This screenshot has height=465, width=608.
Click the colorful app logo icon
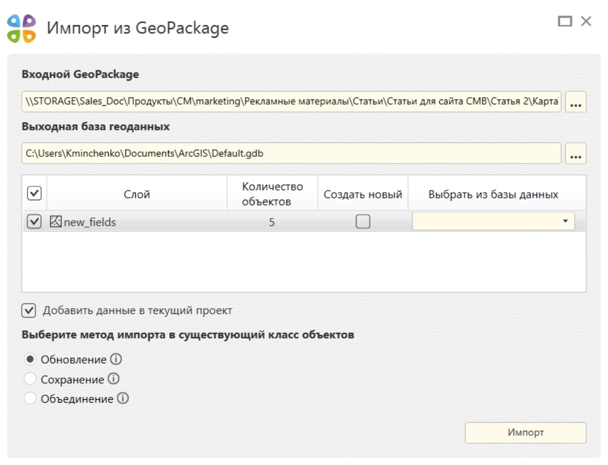click(22, 28)
